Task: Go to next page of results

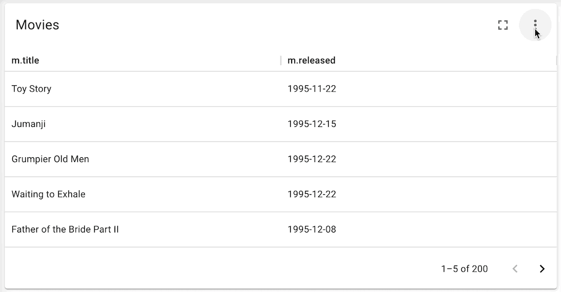Action: pyautogui.click(x=542, y=269)
